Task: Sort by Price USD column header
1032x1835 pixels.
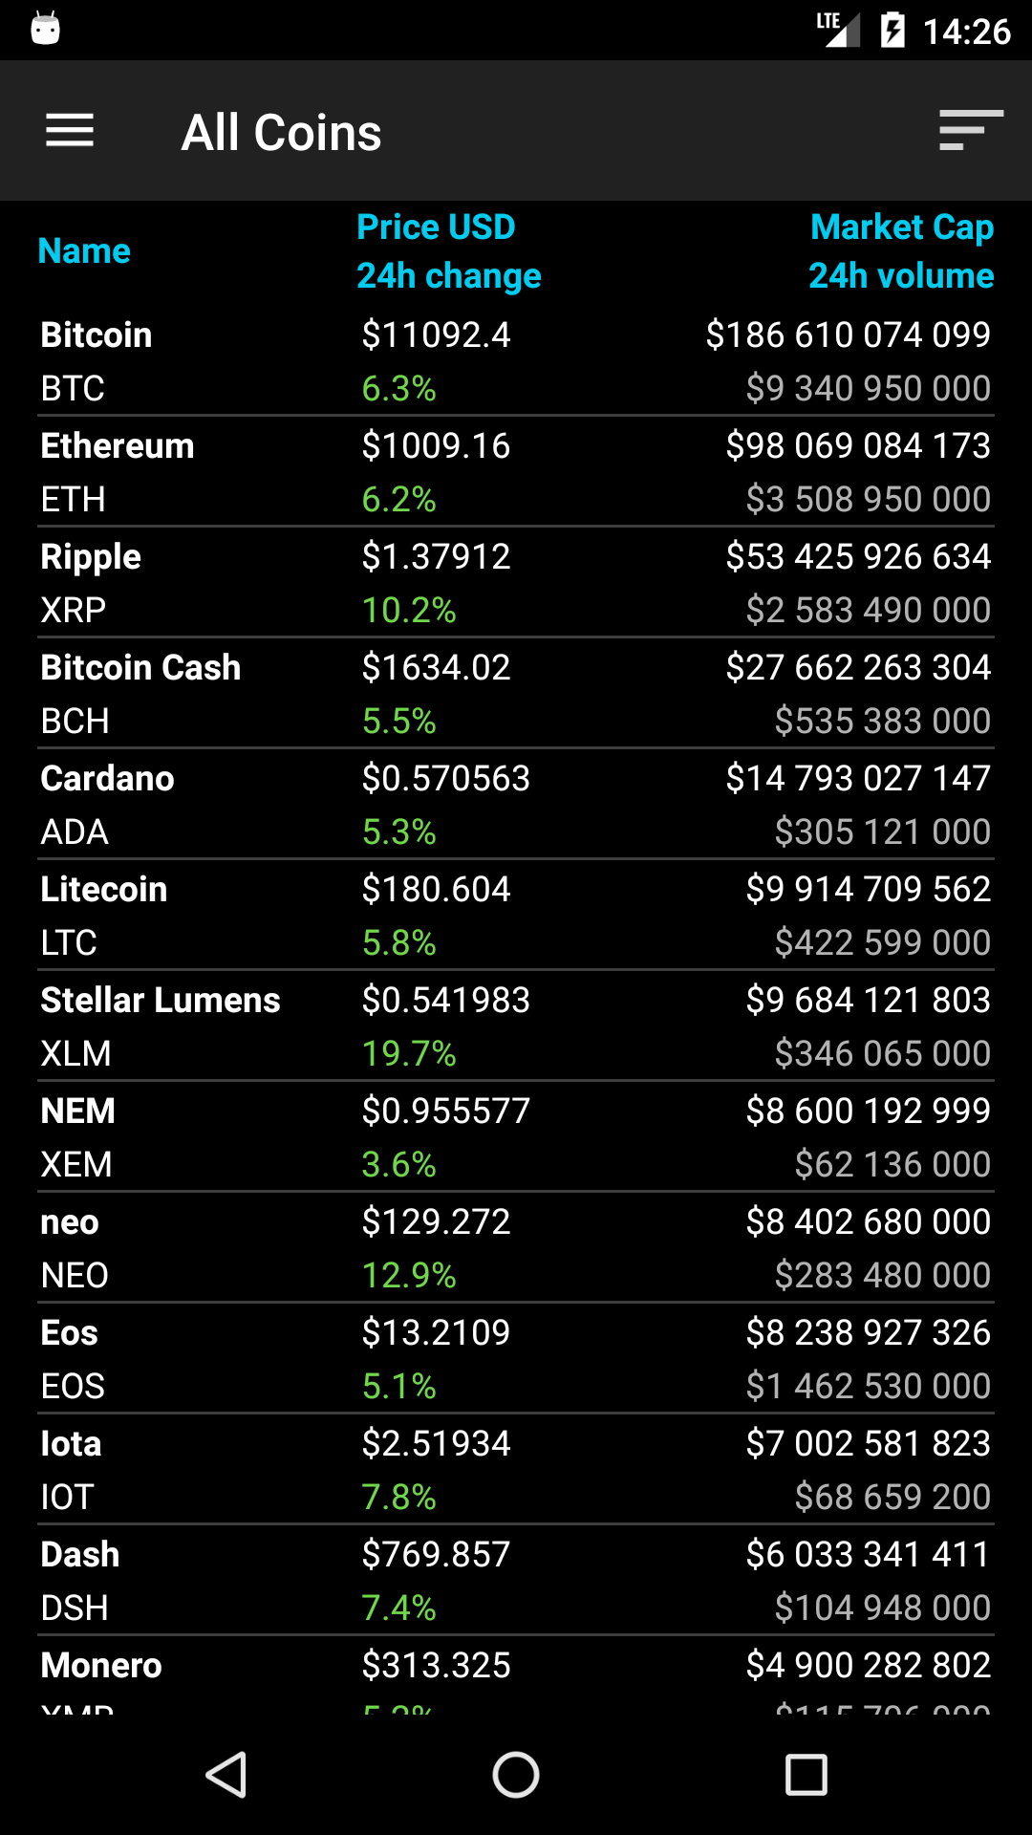Action: click(436, 227)
